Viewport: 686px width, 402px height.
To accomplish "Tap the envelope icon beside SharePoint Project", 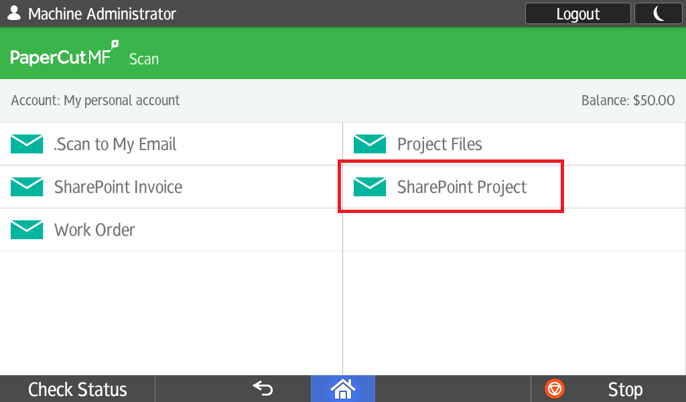I will tap(370, 187).
